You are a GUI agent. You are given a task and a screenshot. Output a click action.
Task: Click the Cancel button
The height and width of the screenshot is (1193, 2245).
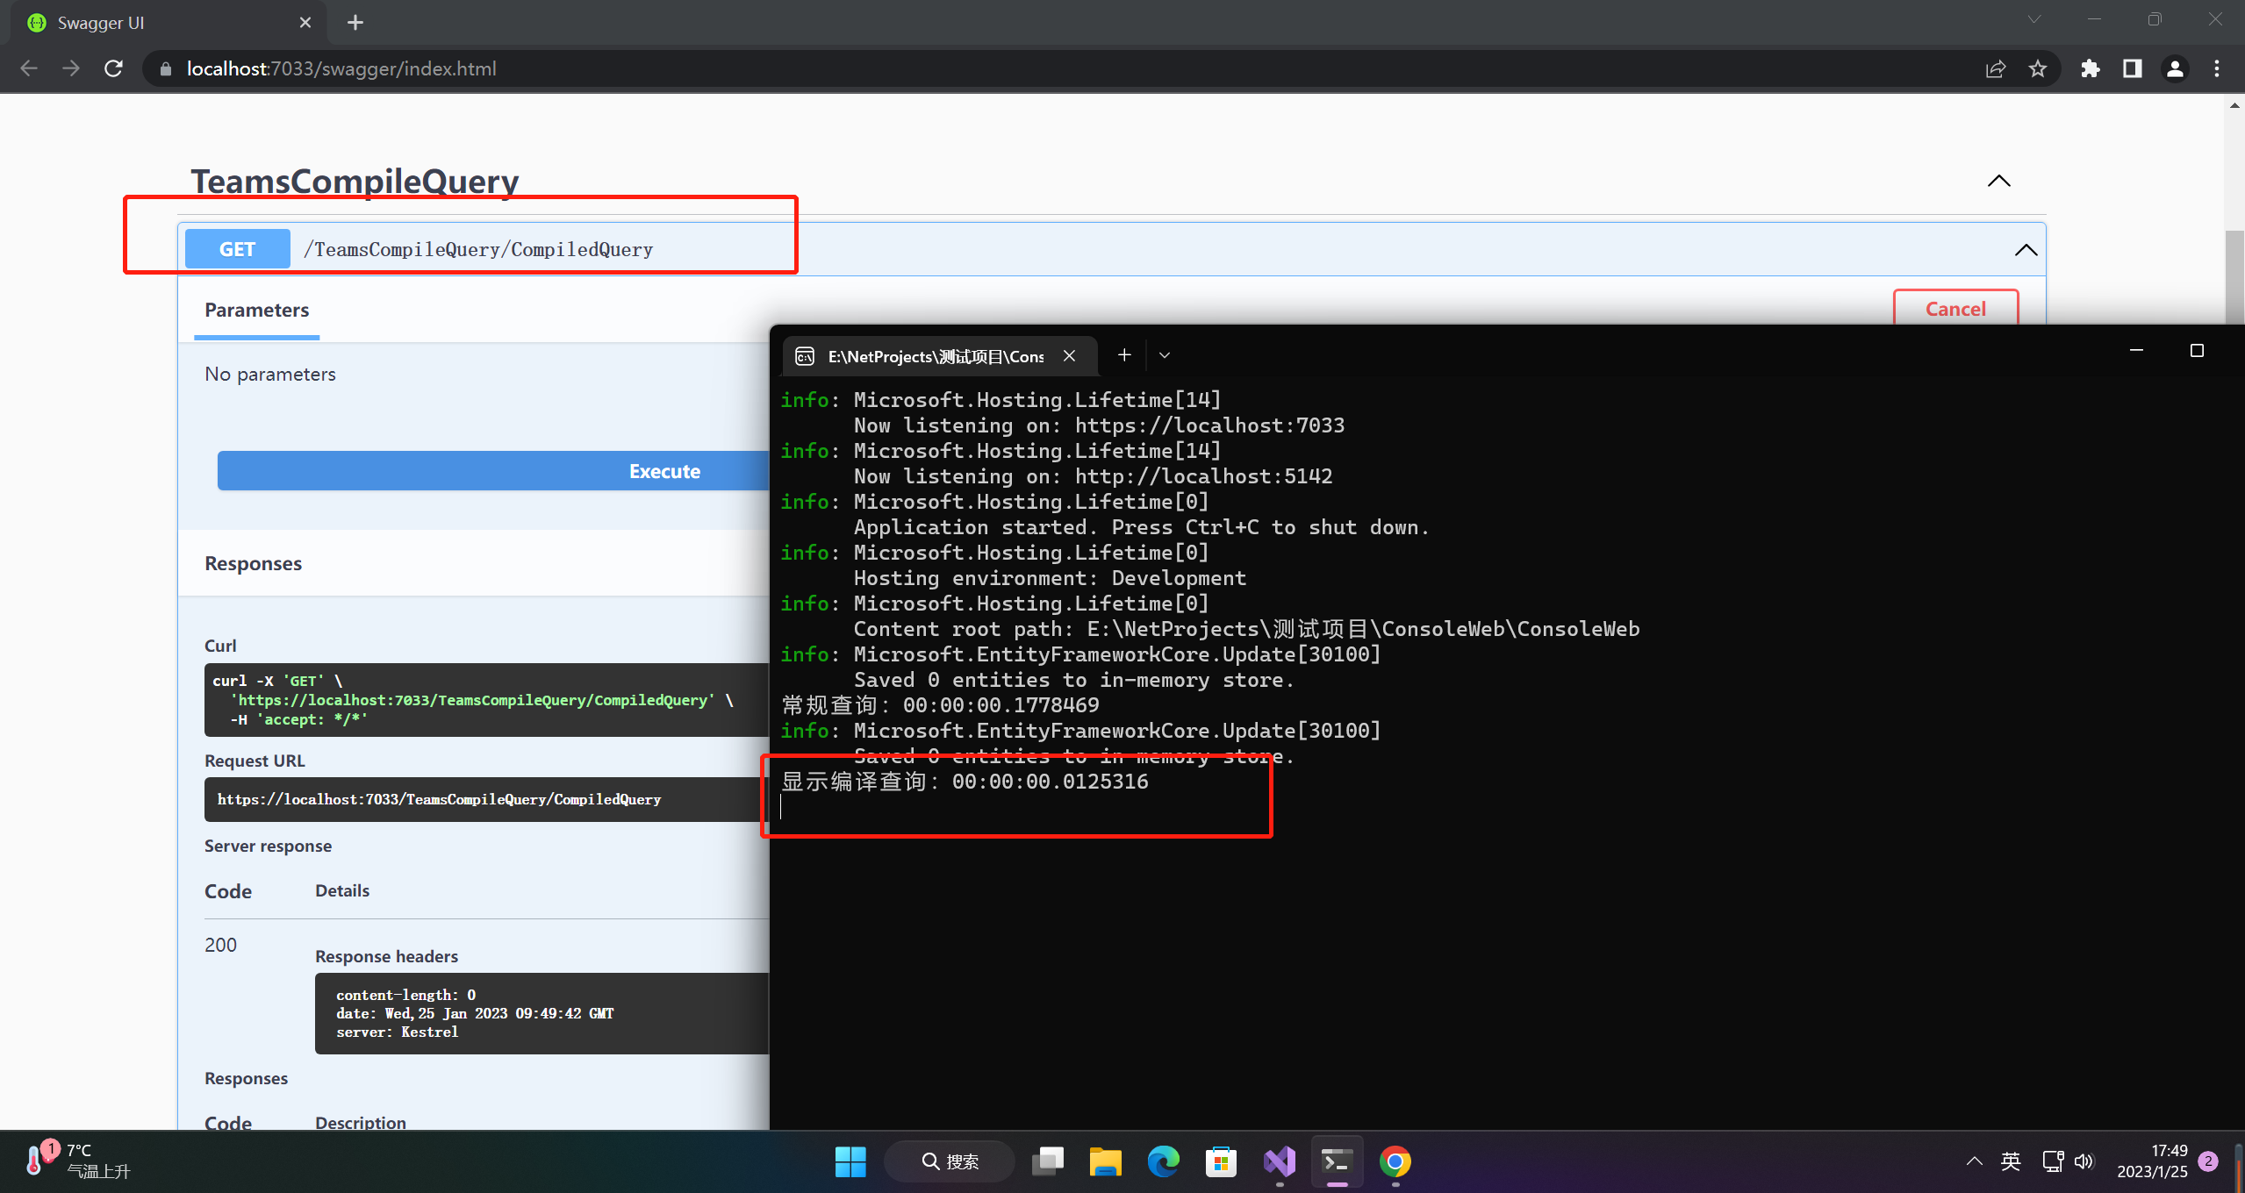click(x=1955, y=309)
